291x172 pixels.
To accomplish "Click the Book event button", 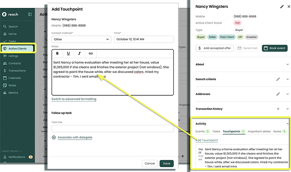I will (x=274, y=48).
